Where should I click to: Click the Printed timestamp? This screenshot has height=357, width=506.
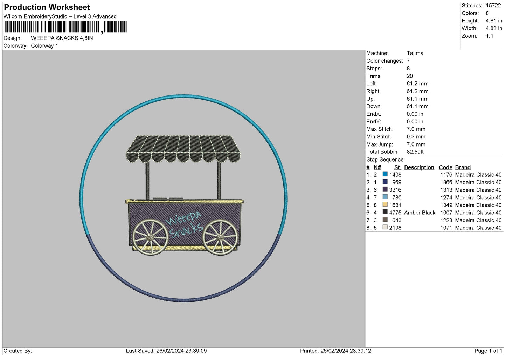click(x=335, y=351)
